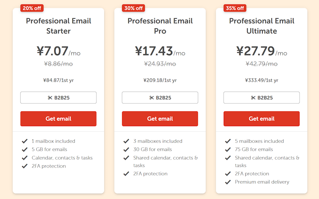Screen dimensions: 319x199
Task: Click the 30% off badge
Action: click(x=133, y=8)
